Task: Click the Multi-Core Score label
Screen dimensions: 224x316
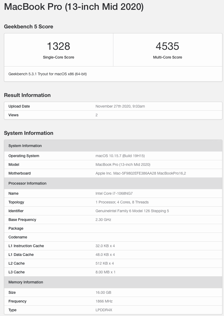Action: click(x=168, y=57)
